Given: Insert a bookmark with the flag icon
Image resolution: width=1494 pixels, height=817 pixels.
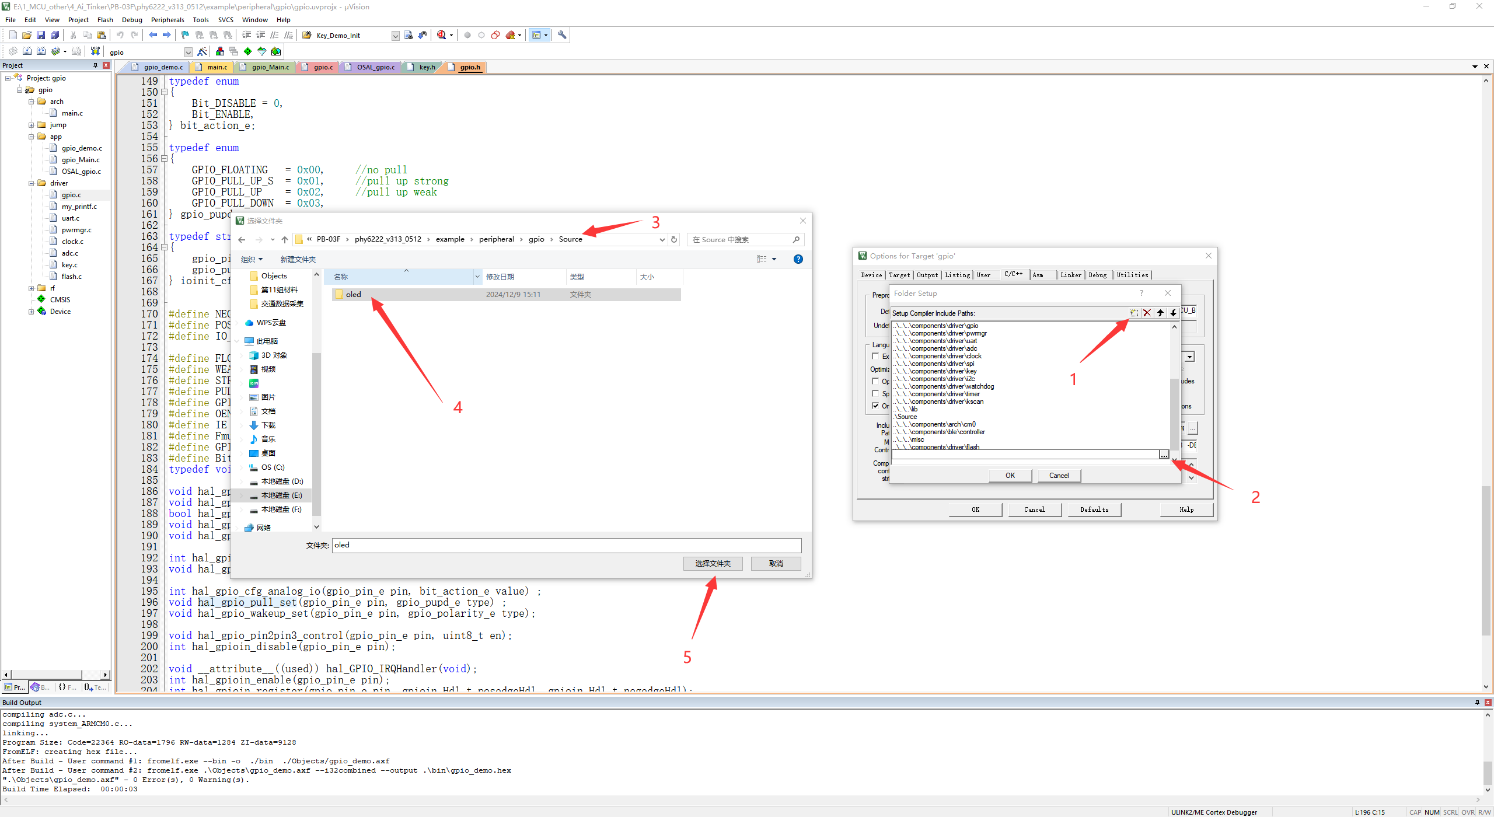Looking at the screenshot, I should click(185, 35).
